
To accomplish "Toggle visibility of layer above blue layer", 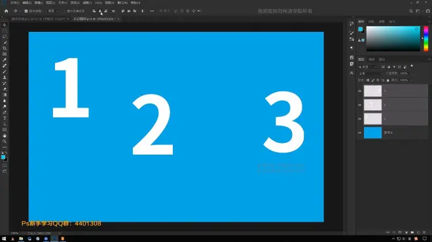I will tap(359, 119).
